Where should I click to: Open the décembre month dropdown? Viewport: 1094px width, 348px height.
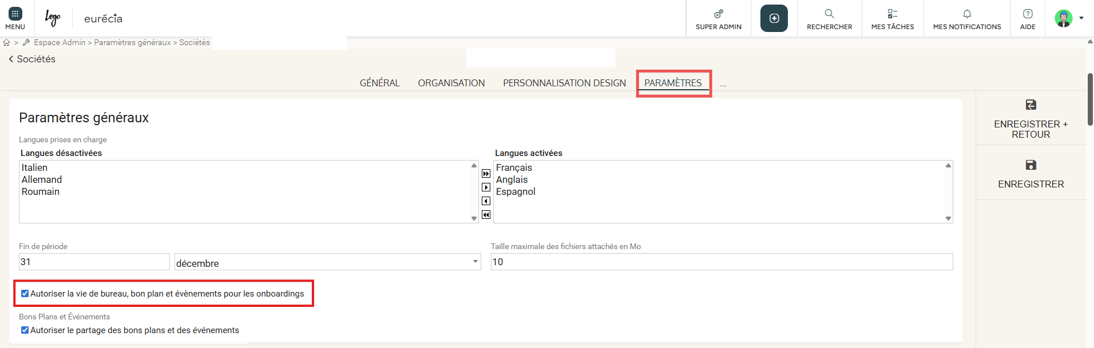pyautogui.click(x=327, y=262)
